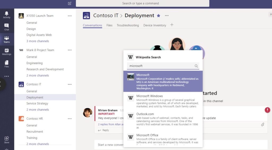Open the Activity feed
The width and height of the screenshot is (272, 150).
pyautogui.click(x=7, y=15)
